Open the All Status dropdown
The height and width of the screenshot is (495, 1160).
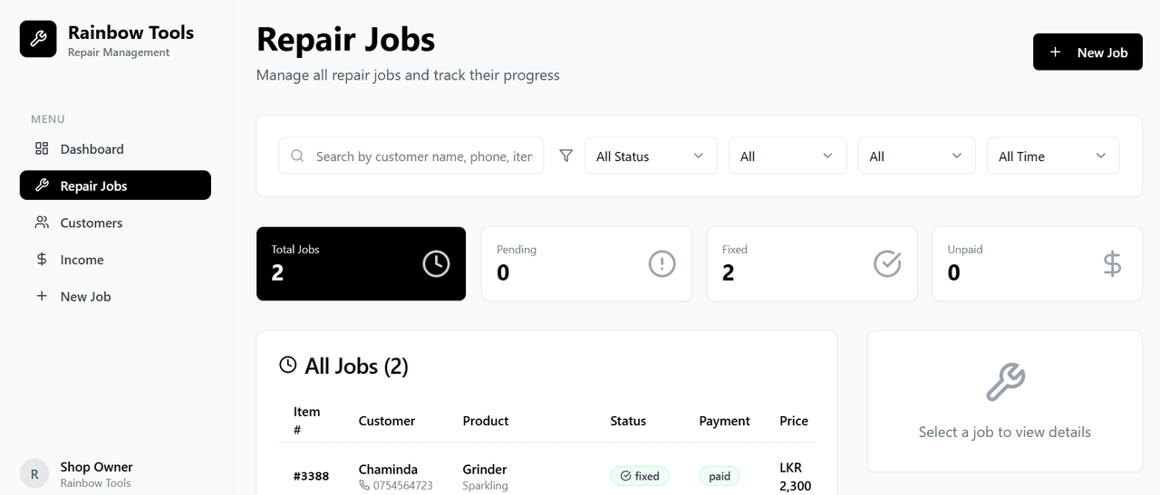point(650,156)
